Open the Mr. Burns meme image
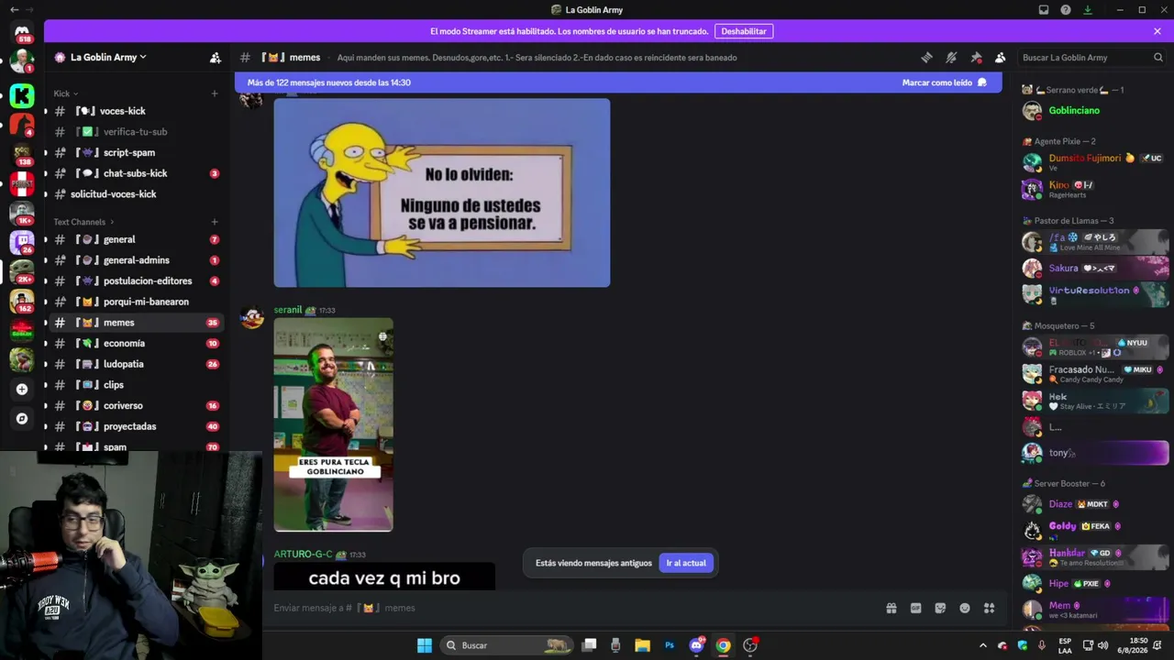1174x660 pixels. point(442,192)
